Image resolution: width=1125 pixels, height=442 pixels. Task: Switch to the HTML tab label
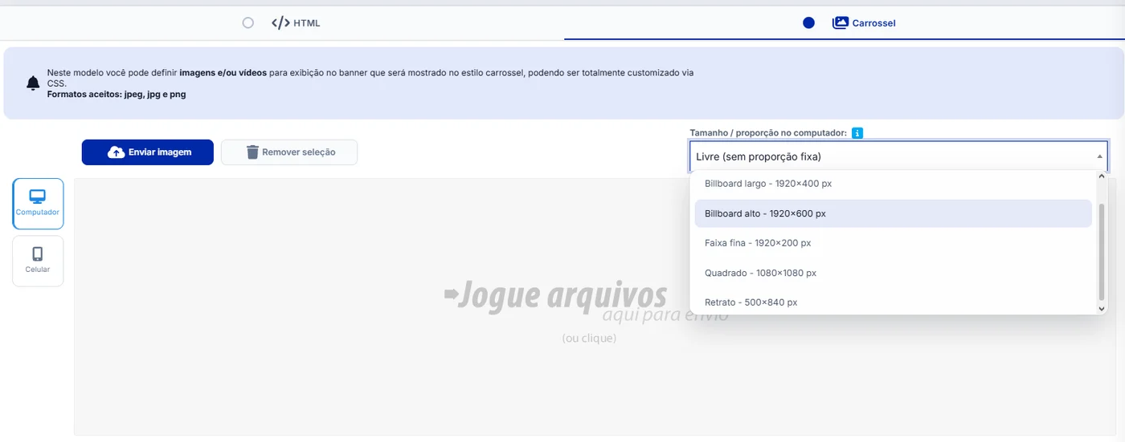(307, 23)
